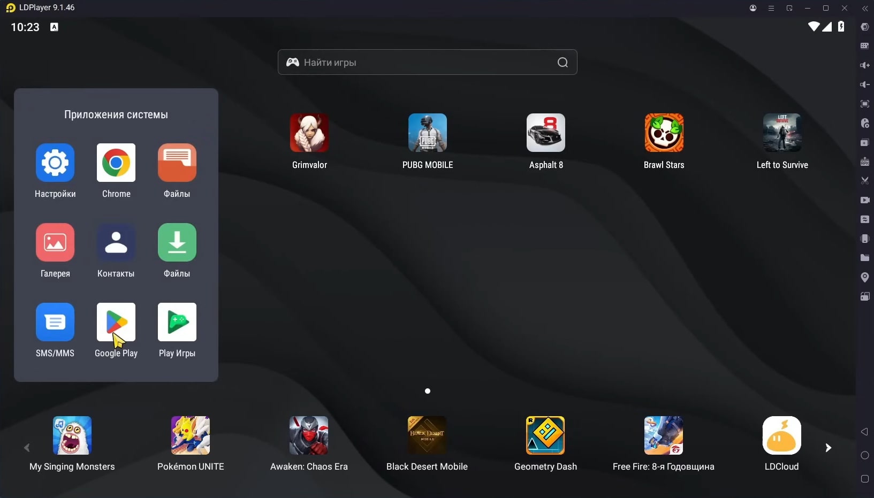
Task: Increase volume using sidebar speaker plus
Action: (x=864, y=65)
